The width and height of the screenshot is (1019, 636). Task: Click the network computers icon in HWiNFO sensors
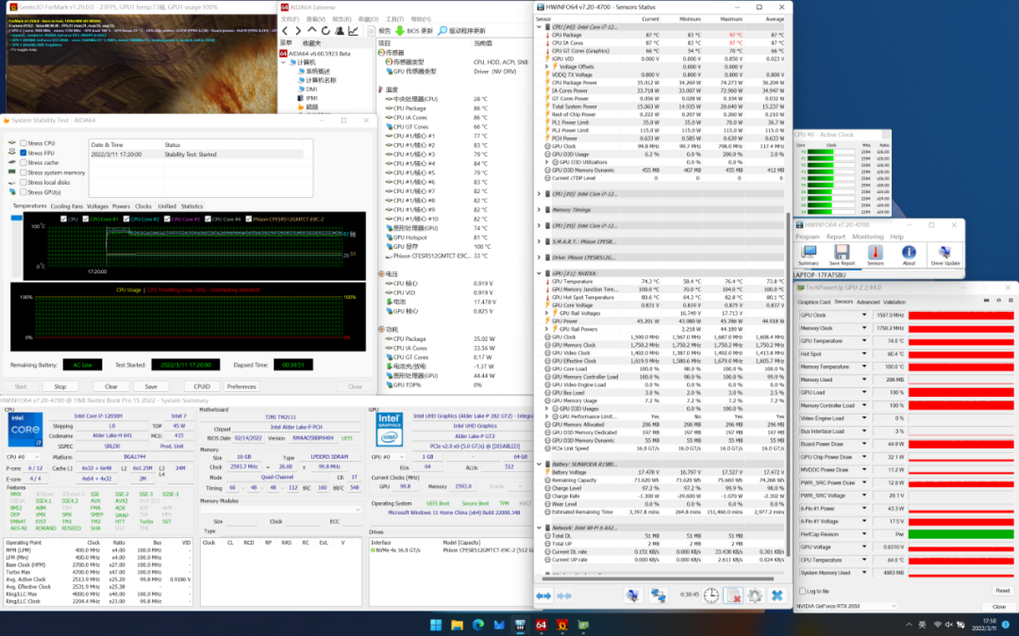(x=658, y=595)
